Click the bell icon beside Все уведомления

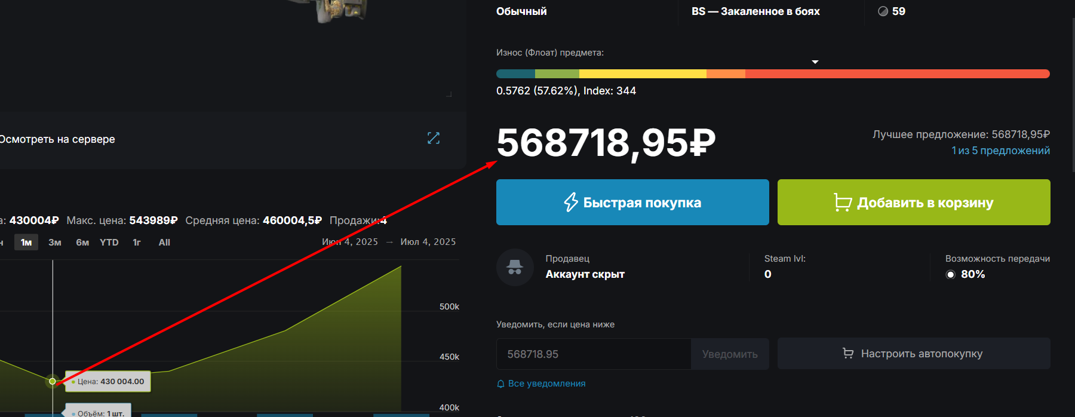point(501,384)
